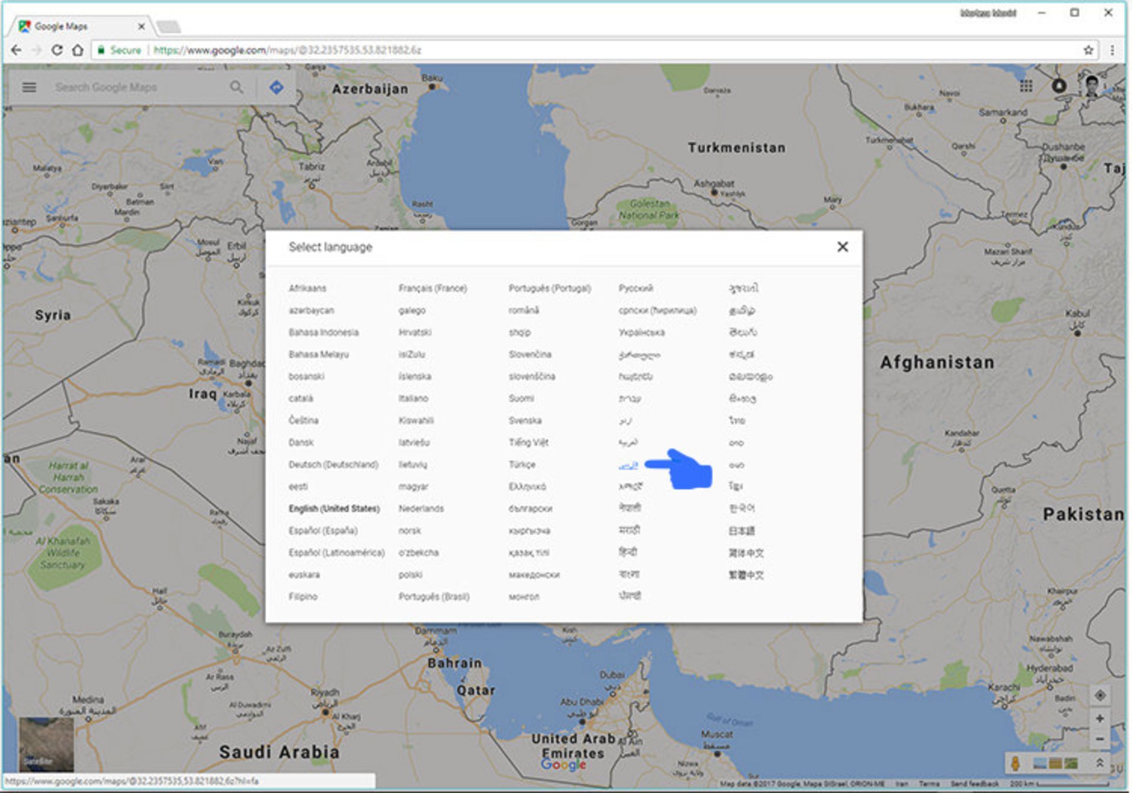Select Kiswahili language
The height and width of the screenshot is (793, 1132).
click(x=416, y=420)
